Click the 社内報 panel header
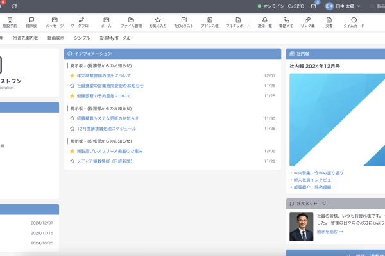Image resolution: width=385 pixels, height=256 pixels. (336, 54)
